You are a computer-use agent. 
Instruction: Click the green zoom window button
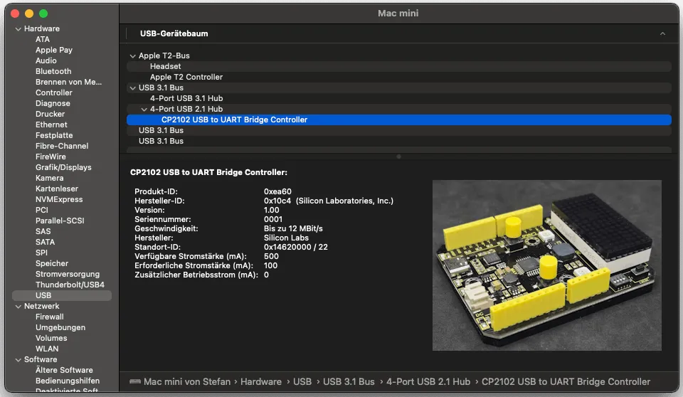tap(43, 14)
